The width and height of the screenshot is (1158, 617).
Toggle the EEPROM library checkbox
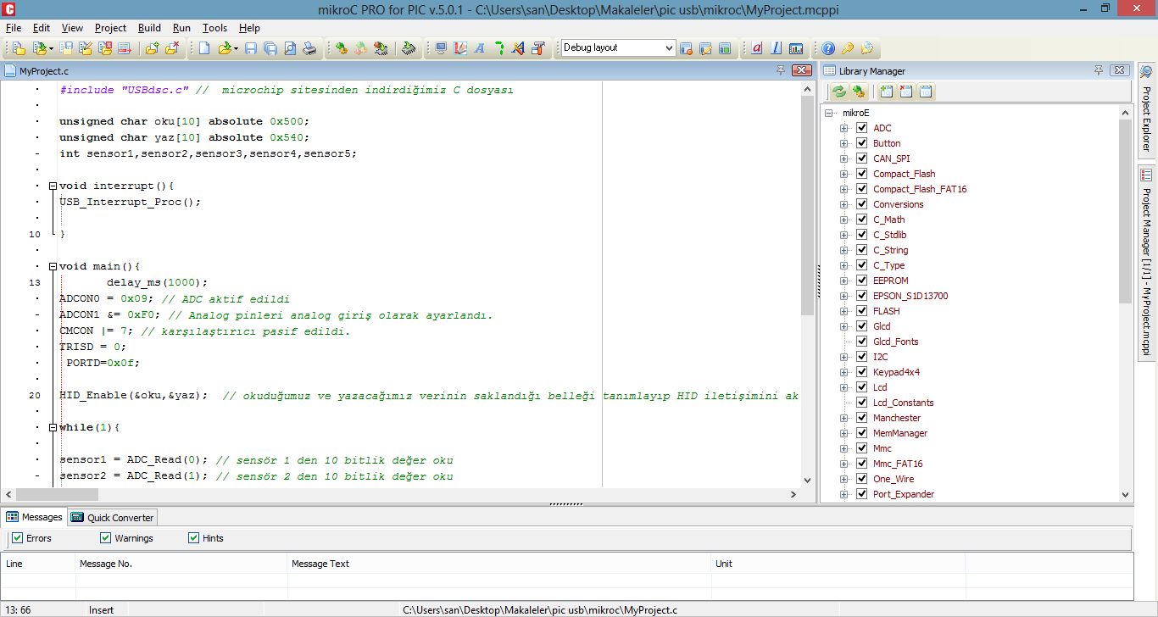click(x=862, y=281)
